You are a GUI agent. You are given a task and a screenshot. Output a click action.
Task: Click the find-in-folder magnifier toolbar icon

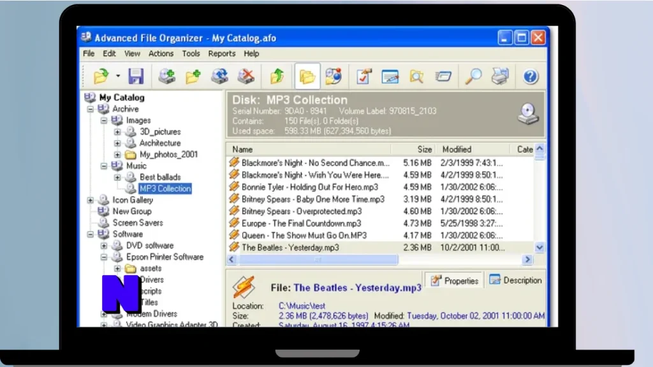pos(416,76)
